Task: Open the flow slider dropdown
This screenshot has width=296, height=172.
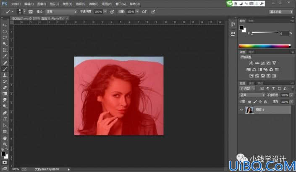Action: (137, 12)
